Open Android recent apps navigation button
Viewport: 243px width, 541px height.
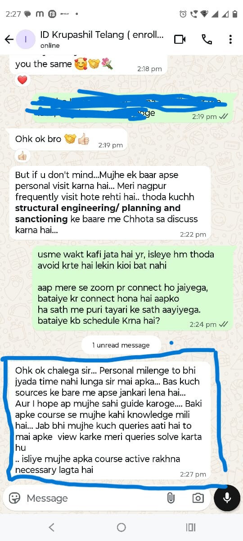tap(191, 527)
